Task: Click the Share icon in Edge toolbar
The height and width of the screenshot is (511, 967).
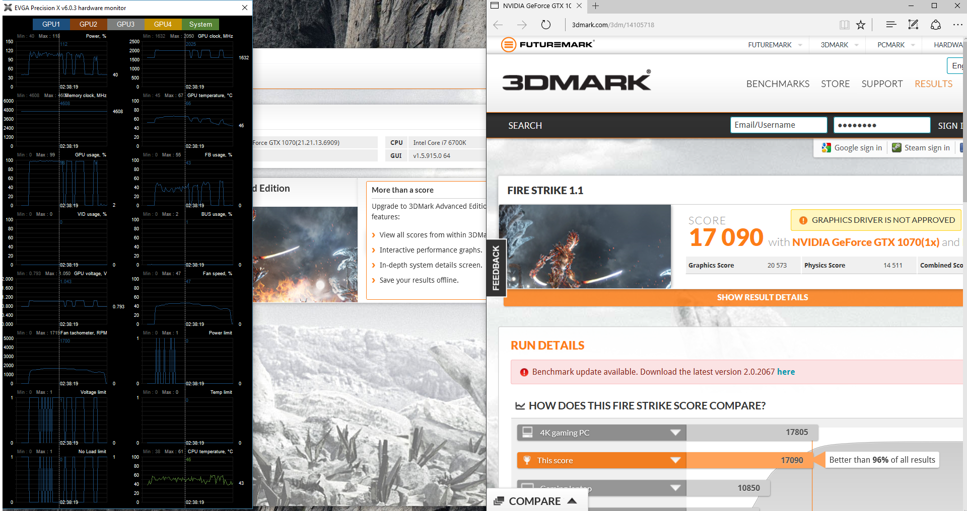Action: tap(935, 25)
